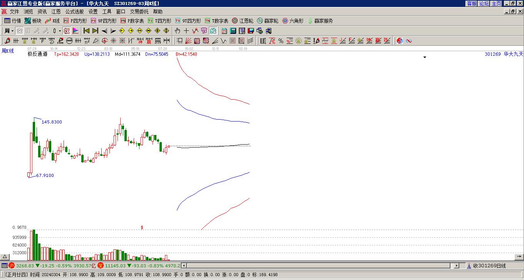Click the save floppy disk icon
The image size is (524, 280).
point(251,31)
